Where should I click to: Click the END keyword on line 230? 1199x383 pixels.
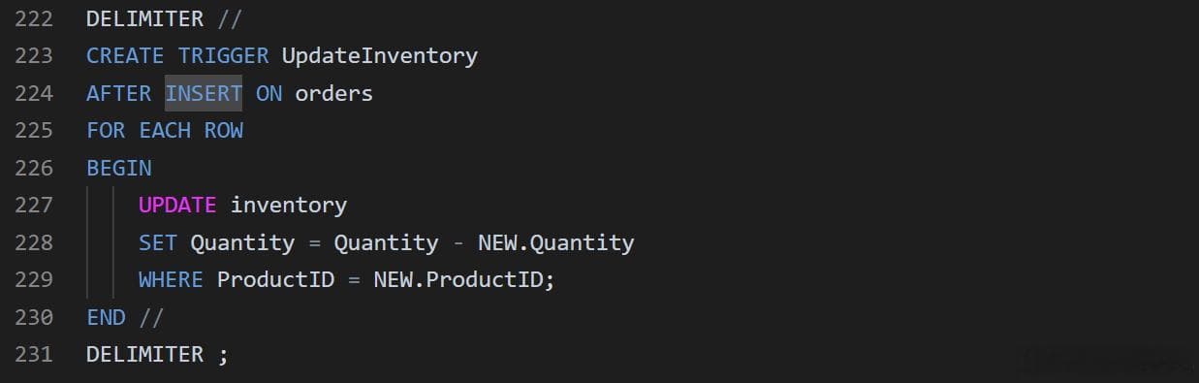[x=106, y=317]
